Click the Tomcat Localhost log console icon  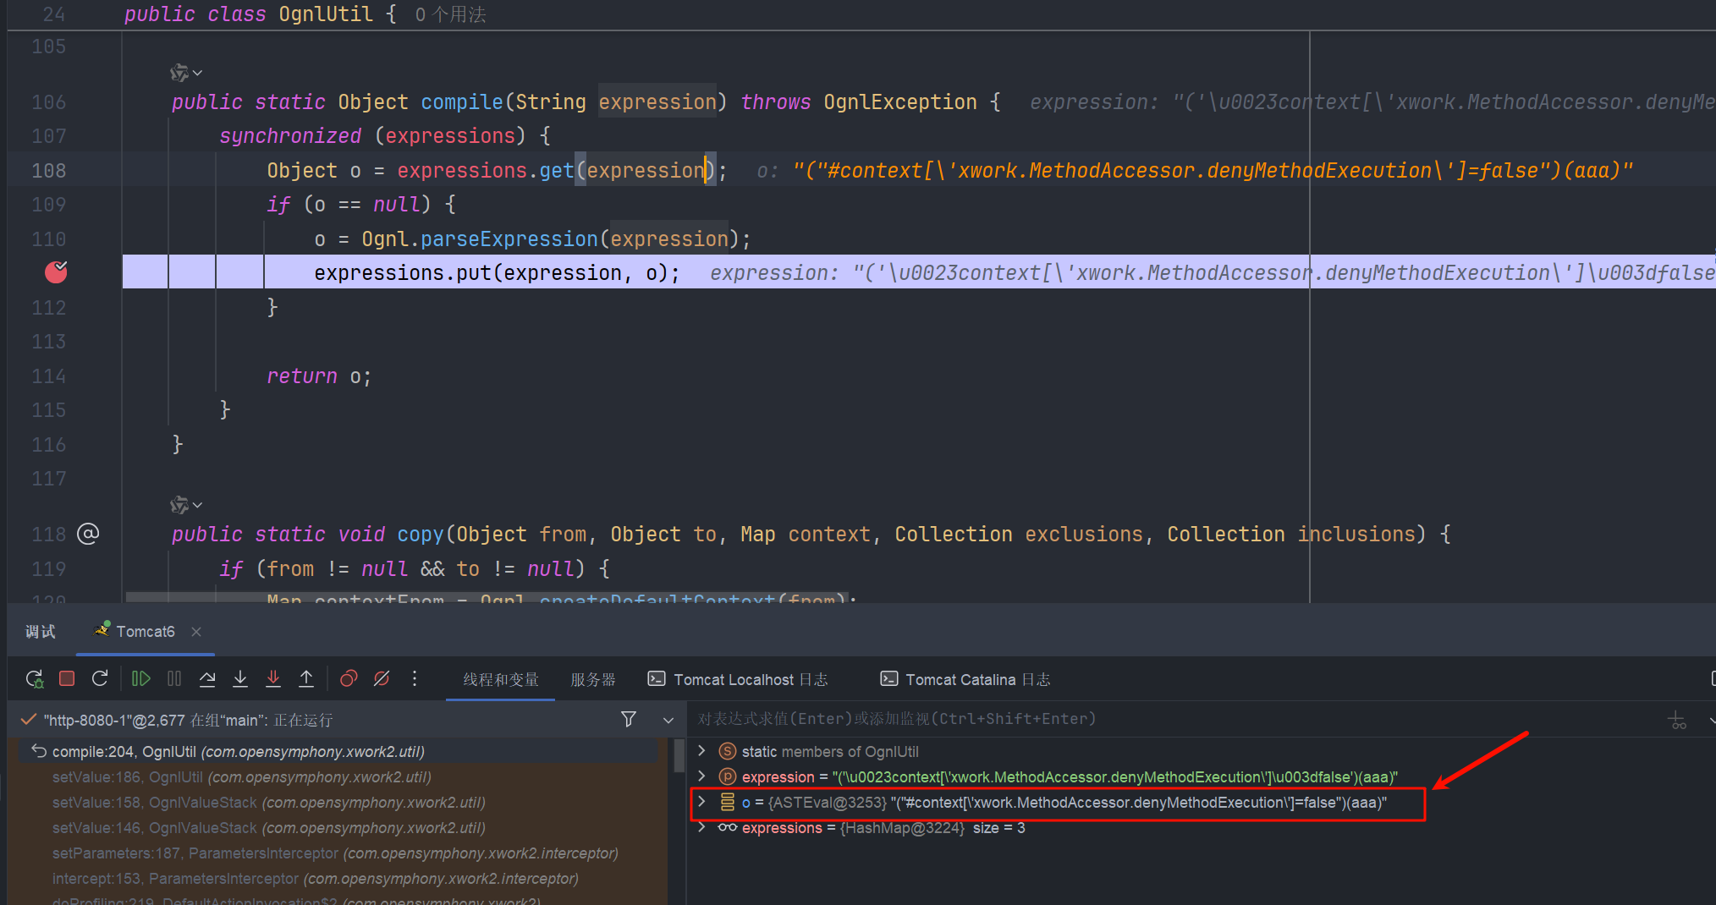657,678
